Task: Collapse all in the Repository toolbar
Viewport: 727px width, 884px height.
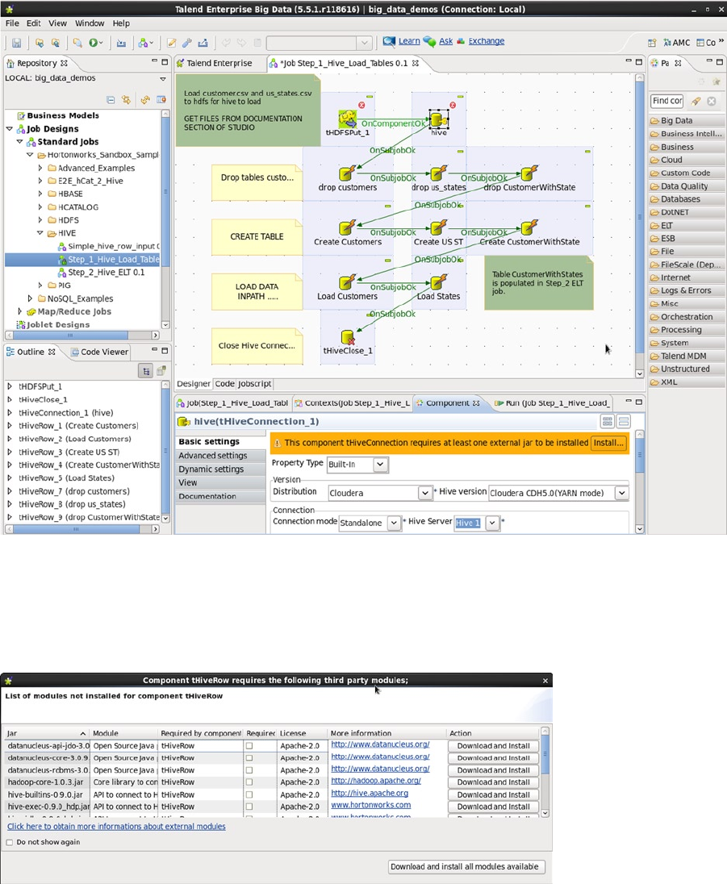Action: pos(111,100)
